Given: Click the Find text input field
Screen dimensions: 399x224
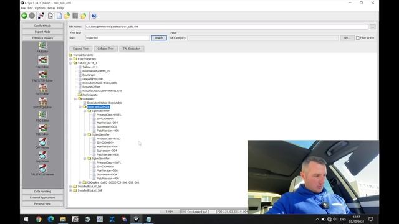Looking at the screenshot, I should pos(117,38).
